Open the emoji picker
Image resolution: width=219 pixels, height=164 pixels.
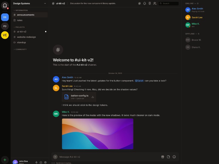(x=174, y=157)
